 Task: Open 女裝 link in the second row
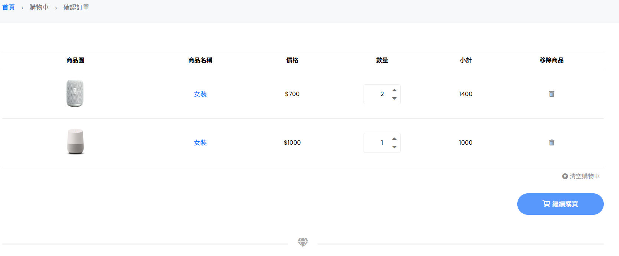(200, 143)
